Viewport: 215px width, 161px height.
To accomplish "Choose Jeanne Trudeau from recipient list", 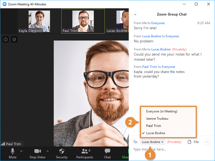I will coord(157,119).
